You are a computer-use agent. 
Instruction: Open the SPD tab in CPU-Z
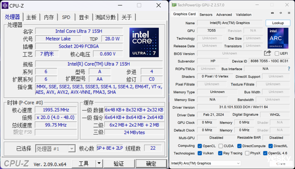(x=66, y=17)
